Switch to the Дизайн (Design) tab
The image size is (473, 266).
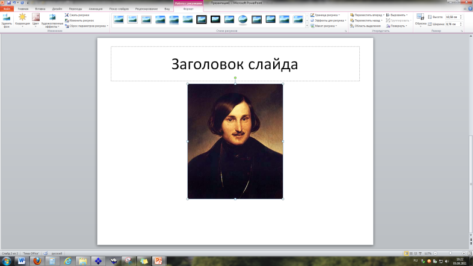click(x=57, y=9)
